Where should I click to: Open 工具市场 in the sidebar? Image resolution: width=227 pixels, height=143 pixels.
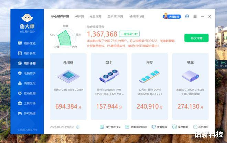click(x=27, y=103)
